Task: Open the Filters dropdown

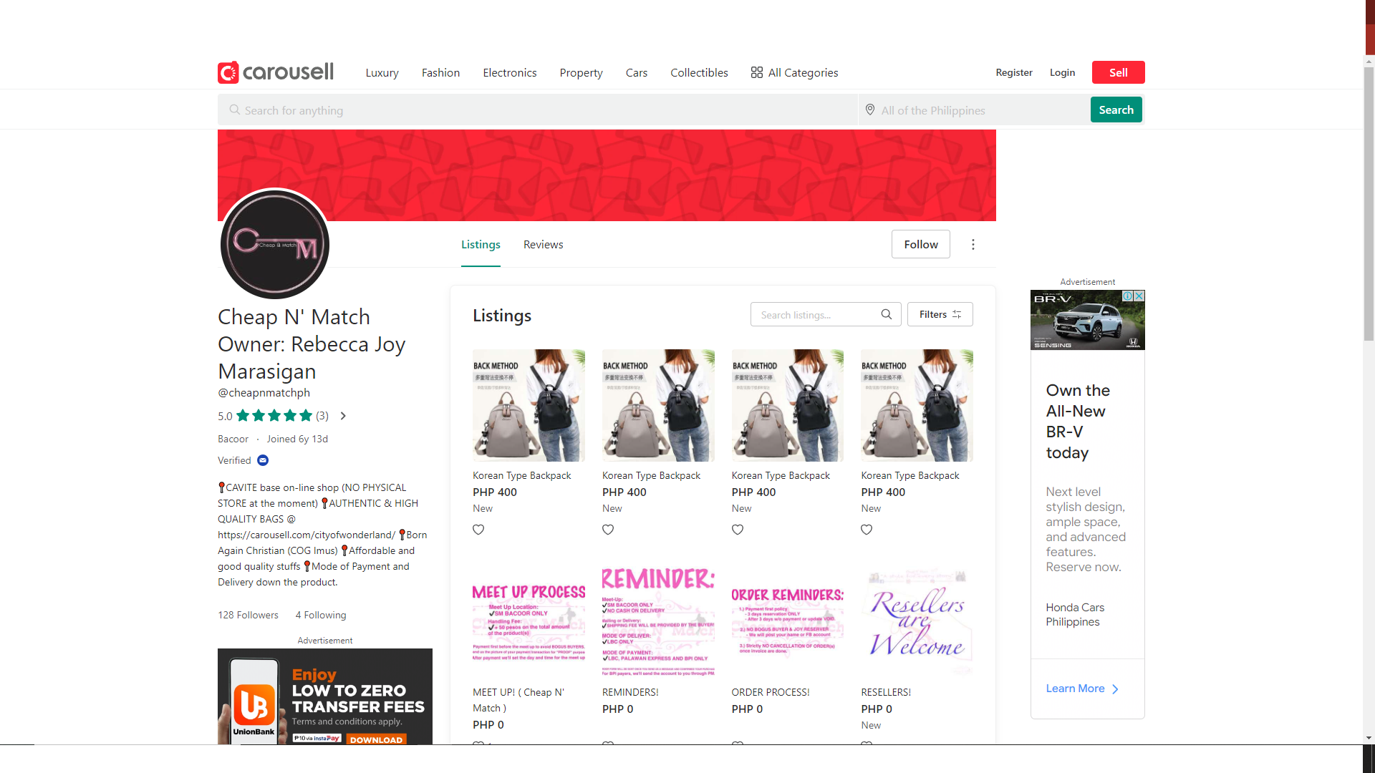Action: coord(940,314)
